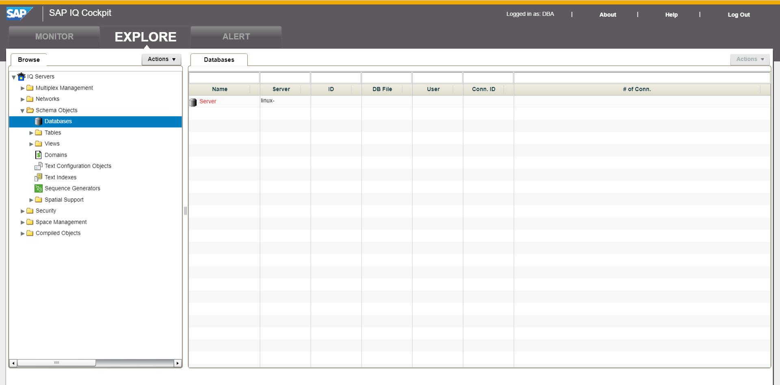Collapse the IQ Servers tree node
Screen dimensions: 780x385
[x=14, y=77]
